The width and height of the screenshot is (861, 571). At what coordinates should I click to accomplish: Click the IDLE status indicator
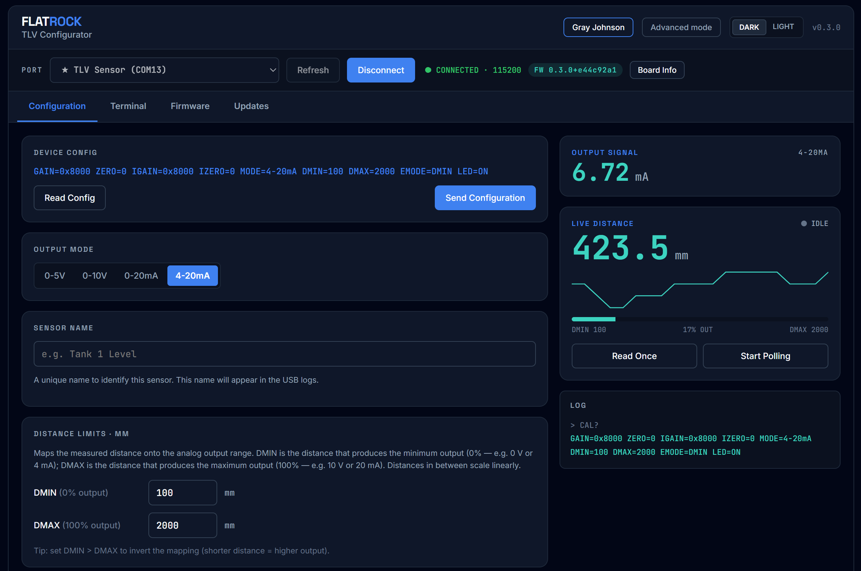coord(814,223)
